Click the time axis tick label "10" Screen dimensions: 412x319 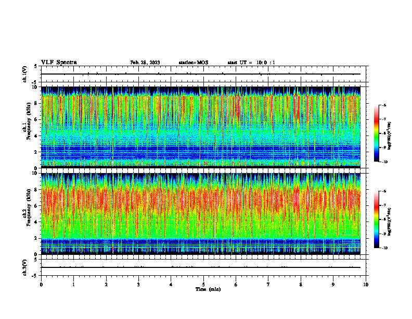click(366, 285)
